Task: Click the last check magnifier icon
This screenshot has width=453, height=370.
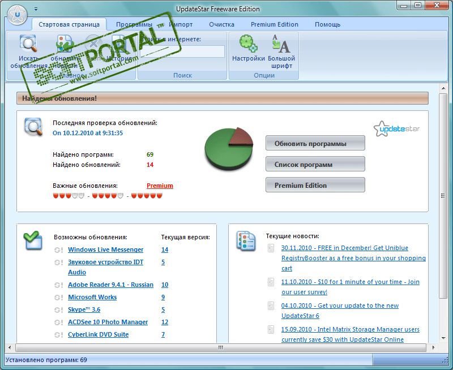Action: [x=33, y=126]
